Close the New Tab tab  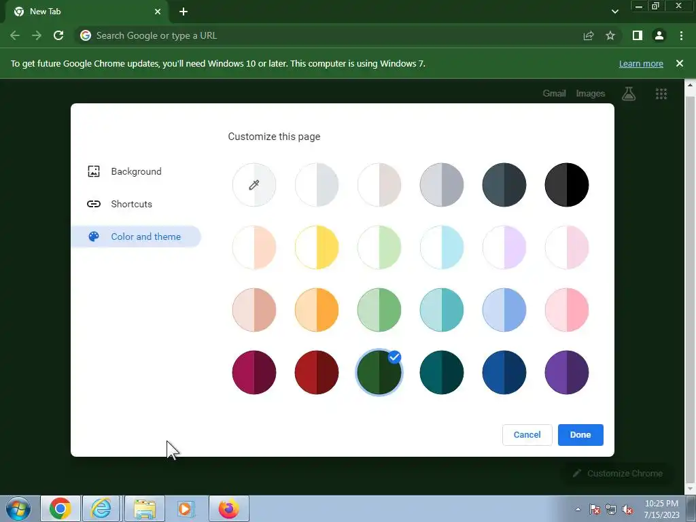tap(158, 12)
